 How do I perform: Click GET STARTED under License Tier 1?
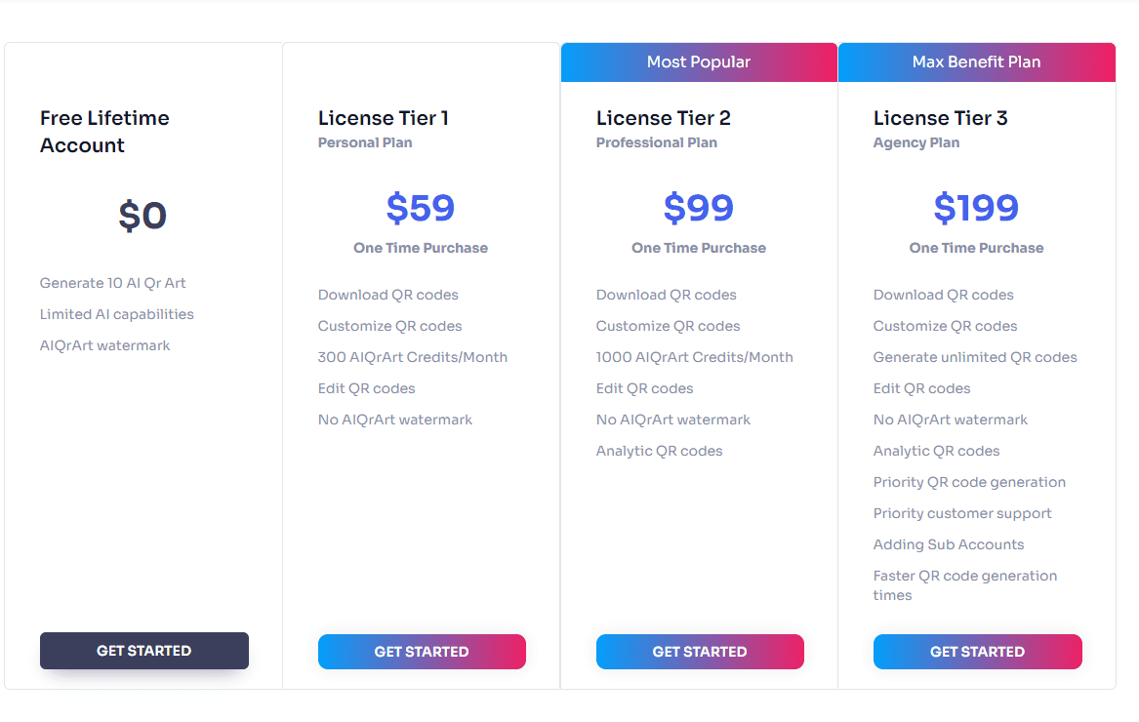(x=422, y=651)
